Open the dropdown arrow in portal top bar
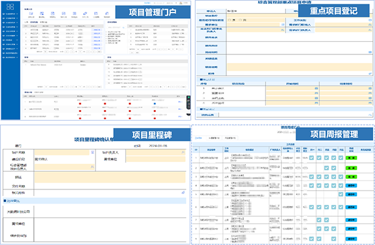 tap(176, 3)
